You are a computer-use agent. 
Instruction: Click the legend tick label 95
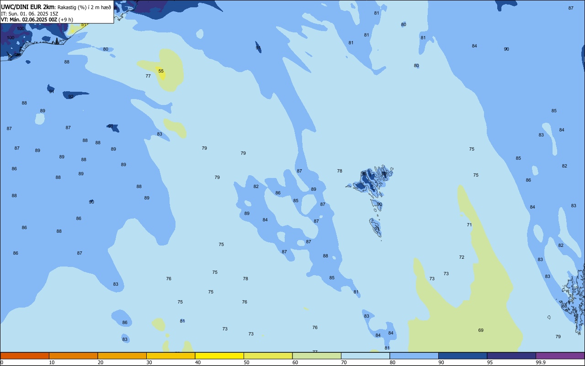pyautogui.click(x=490, y=362)
